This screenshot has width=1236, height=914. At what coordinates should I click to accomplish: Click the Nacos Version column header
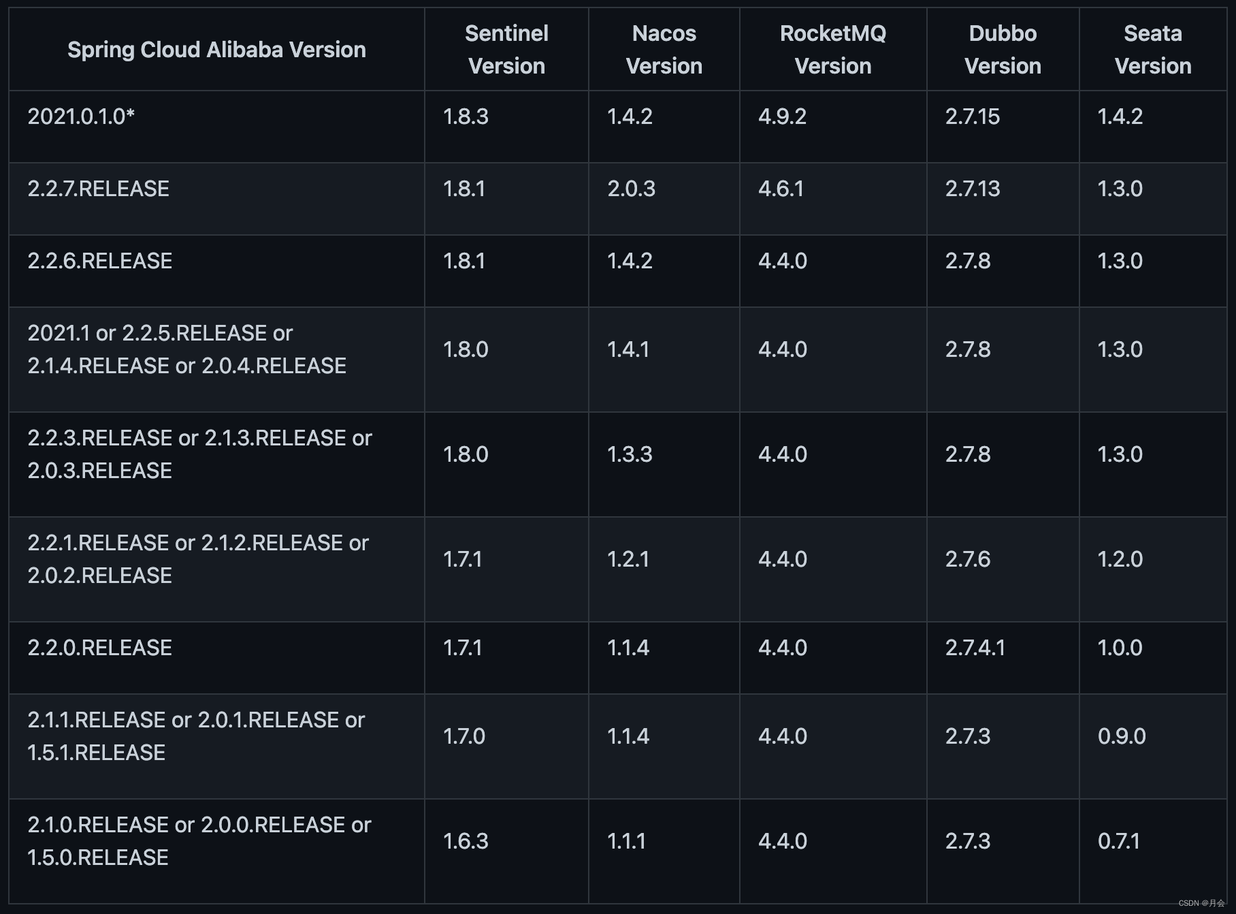click(664, 50)
